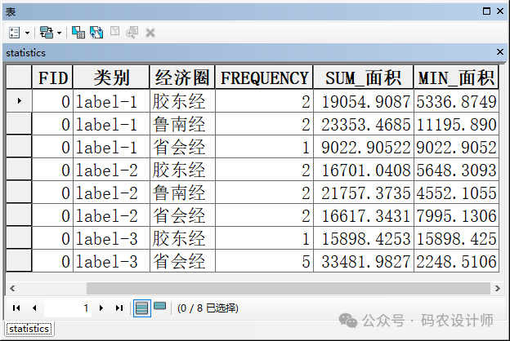Click the FREQUENCY column header
Image resolution: width=510 pixels, height=341 pixels.
[265, 77]
